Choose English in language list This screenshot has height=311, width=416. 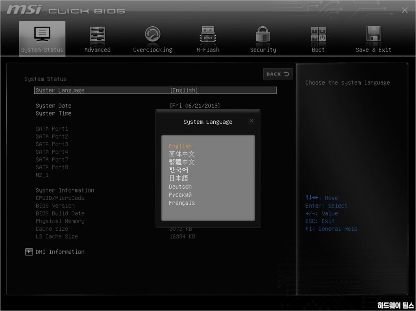pyautogui.click(x=180, y=146)
